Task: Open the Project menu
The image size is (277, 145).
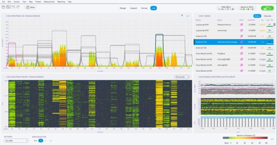Action: coord(38,2)
